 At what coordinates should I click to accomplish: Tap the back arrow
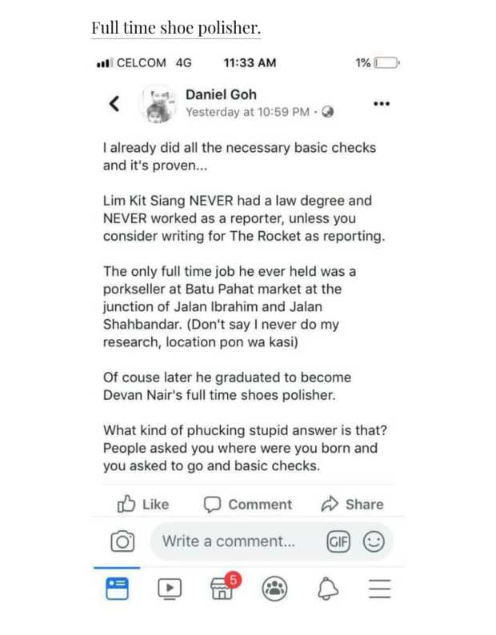pos(114,103)
